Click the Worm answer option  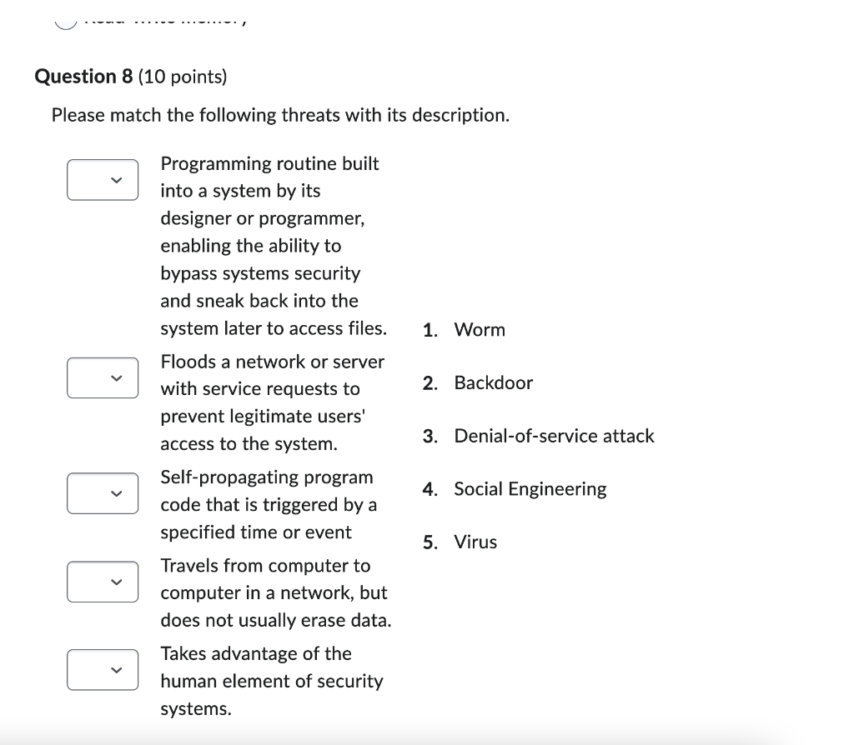pos(480,329)
